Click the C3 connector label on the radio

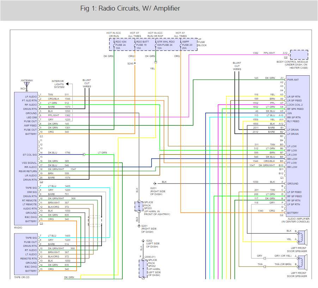pos(41,223)
